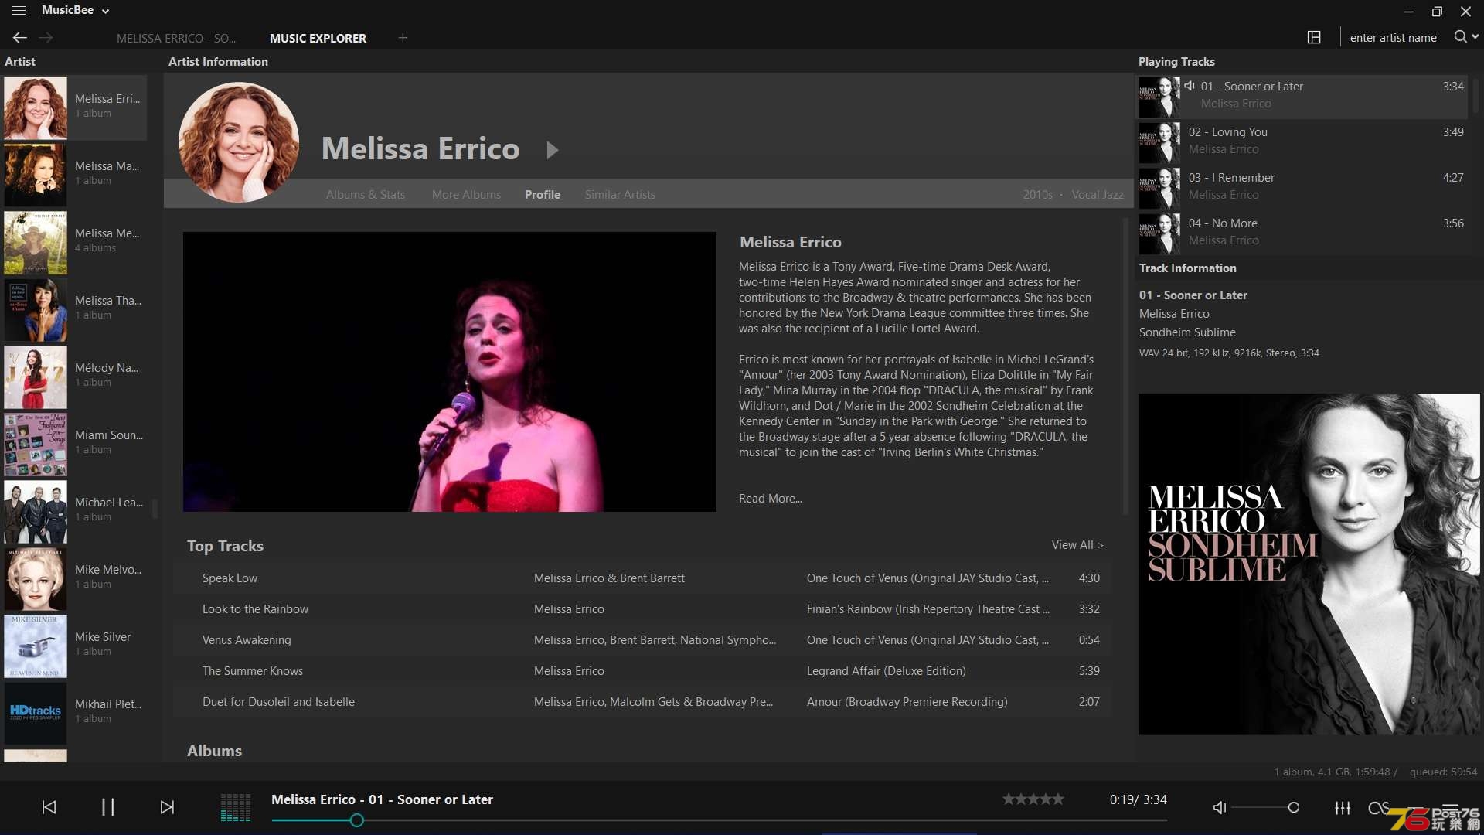Click the spectrum visualizer icon
Screen dimensions: 1484x835
click(236, 807)
